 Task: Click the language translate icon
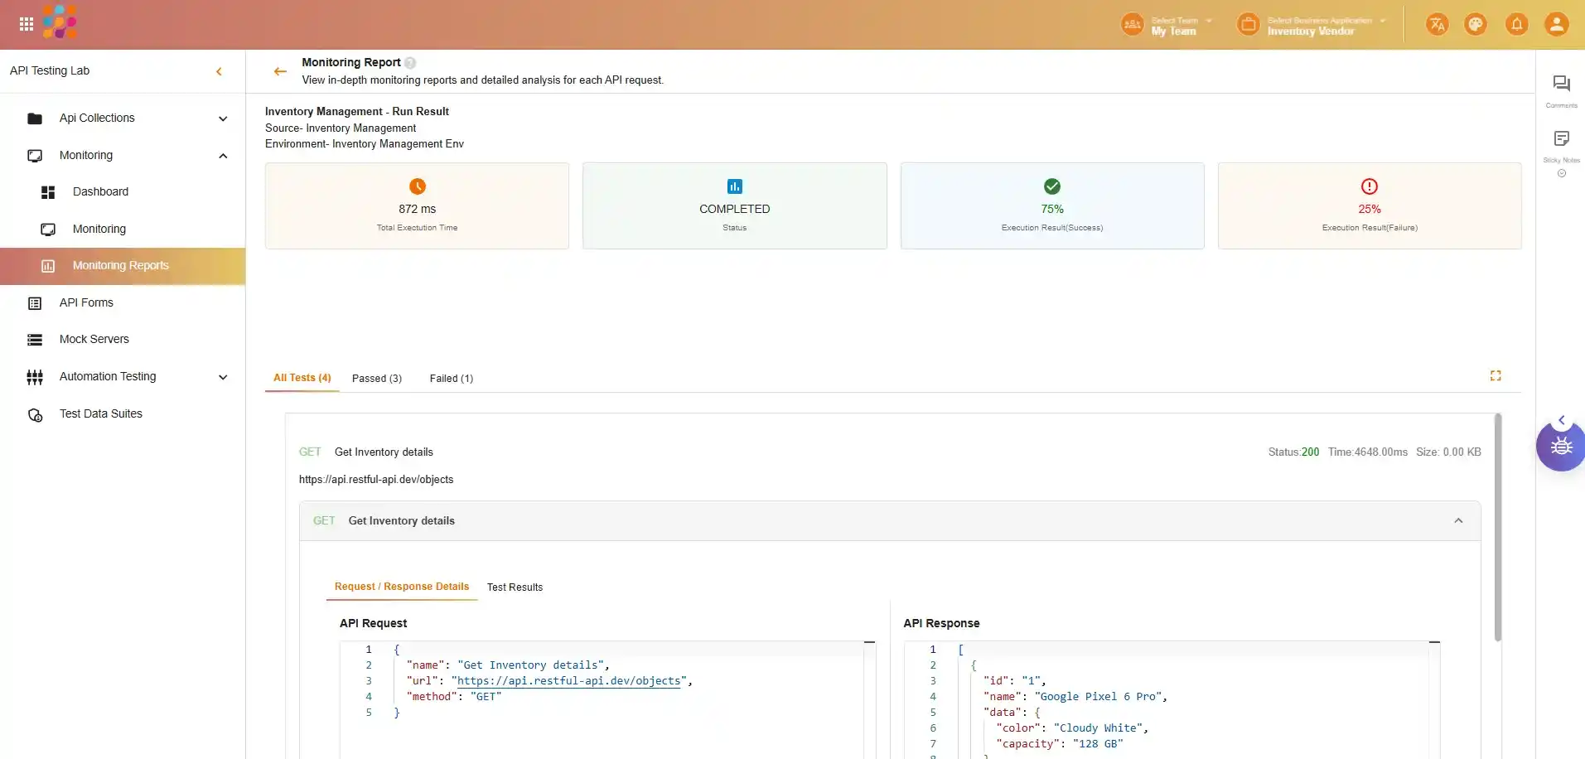pyautogui.click(x=1437, y=24)
